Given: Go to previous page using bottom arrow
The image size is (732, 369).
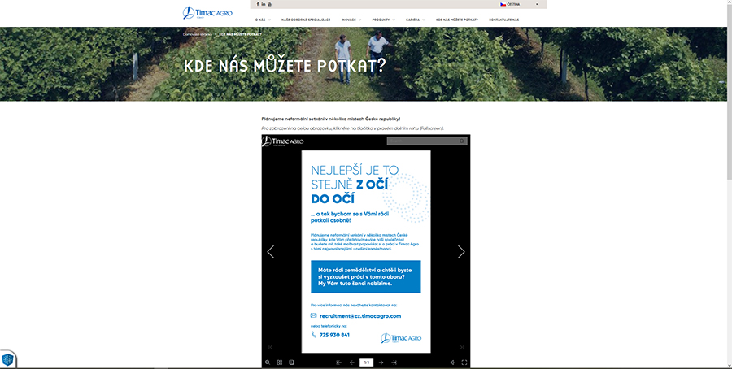Looking at the screenshot, I should pos(351,362).
